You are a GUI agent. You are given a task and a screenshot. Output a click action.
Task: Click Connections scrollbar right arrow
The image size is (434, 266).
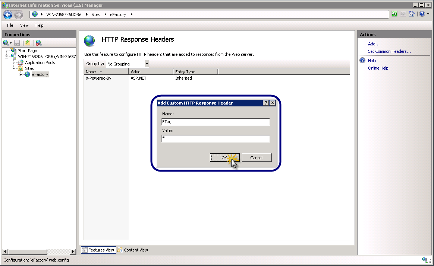pyautogui.click(x=73, y=251)
